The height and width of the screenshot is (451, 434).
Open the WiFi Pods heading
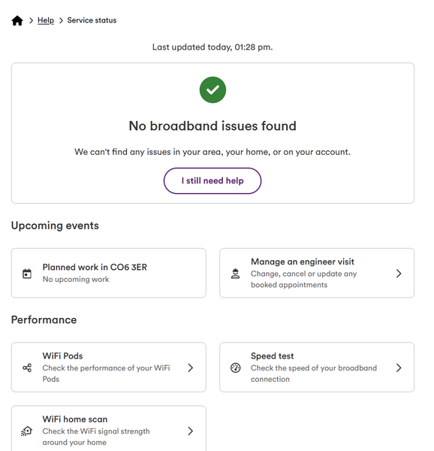(x=62, y=356)
